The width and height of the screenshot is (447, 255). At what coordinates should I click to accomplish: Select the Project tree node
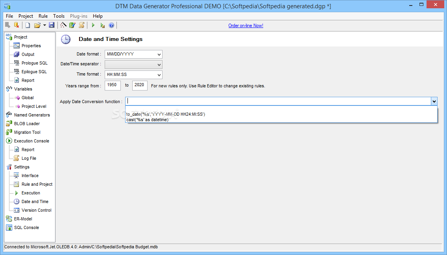click(20, 37)
